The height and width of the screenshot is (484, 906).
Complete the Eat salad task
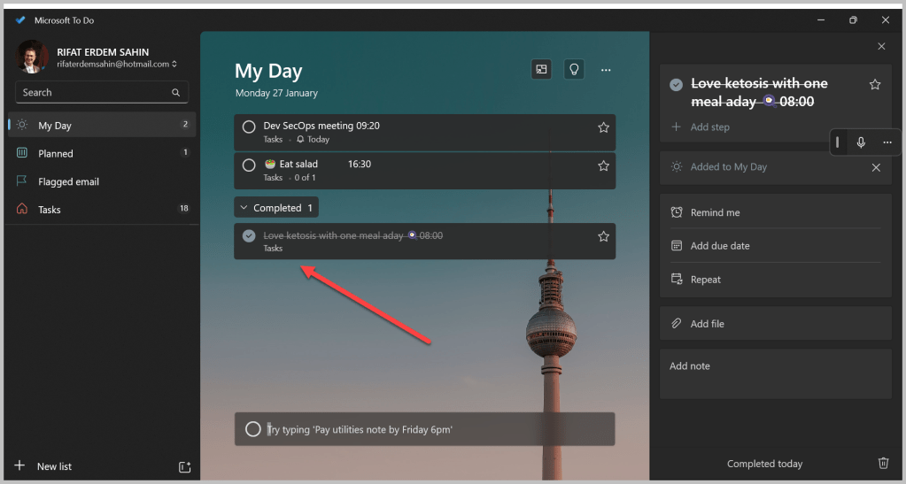tap(249, 165)
